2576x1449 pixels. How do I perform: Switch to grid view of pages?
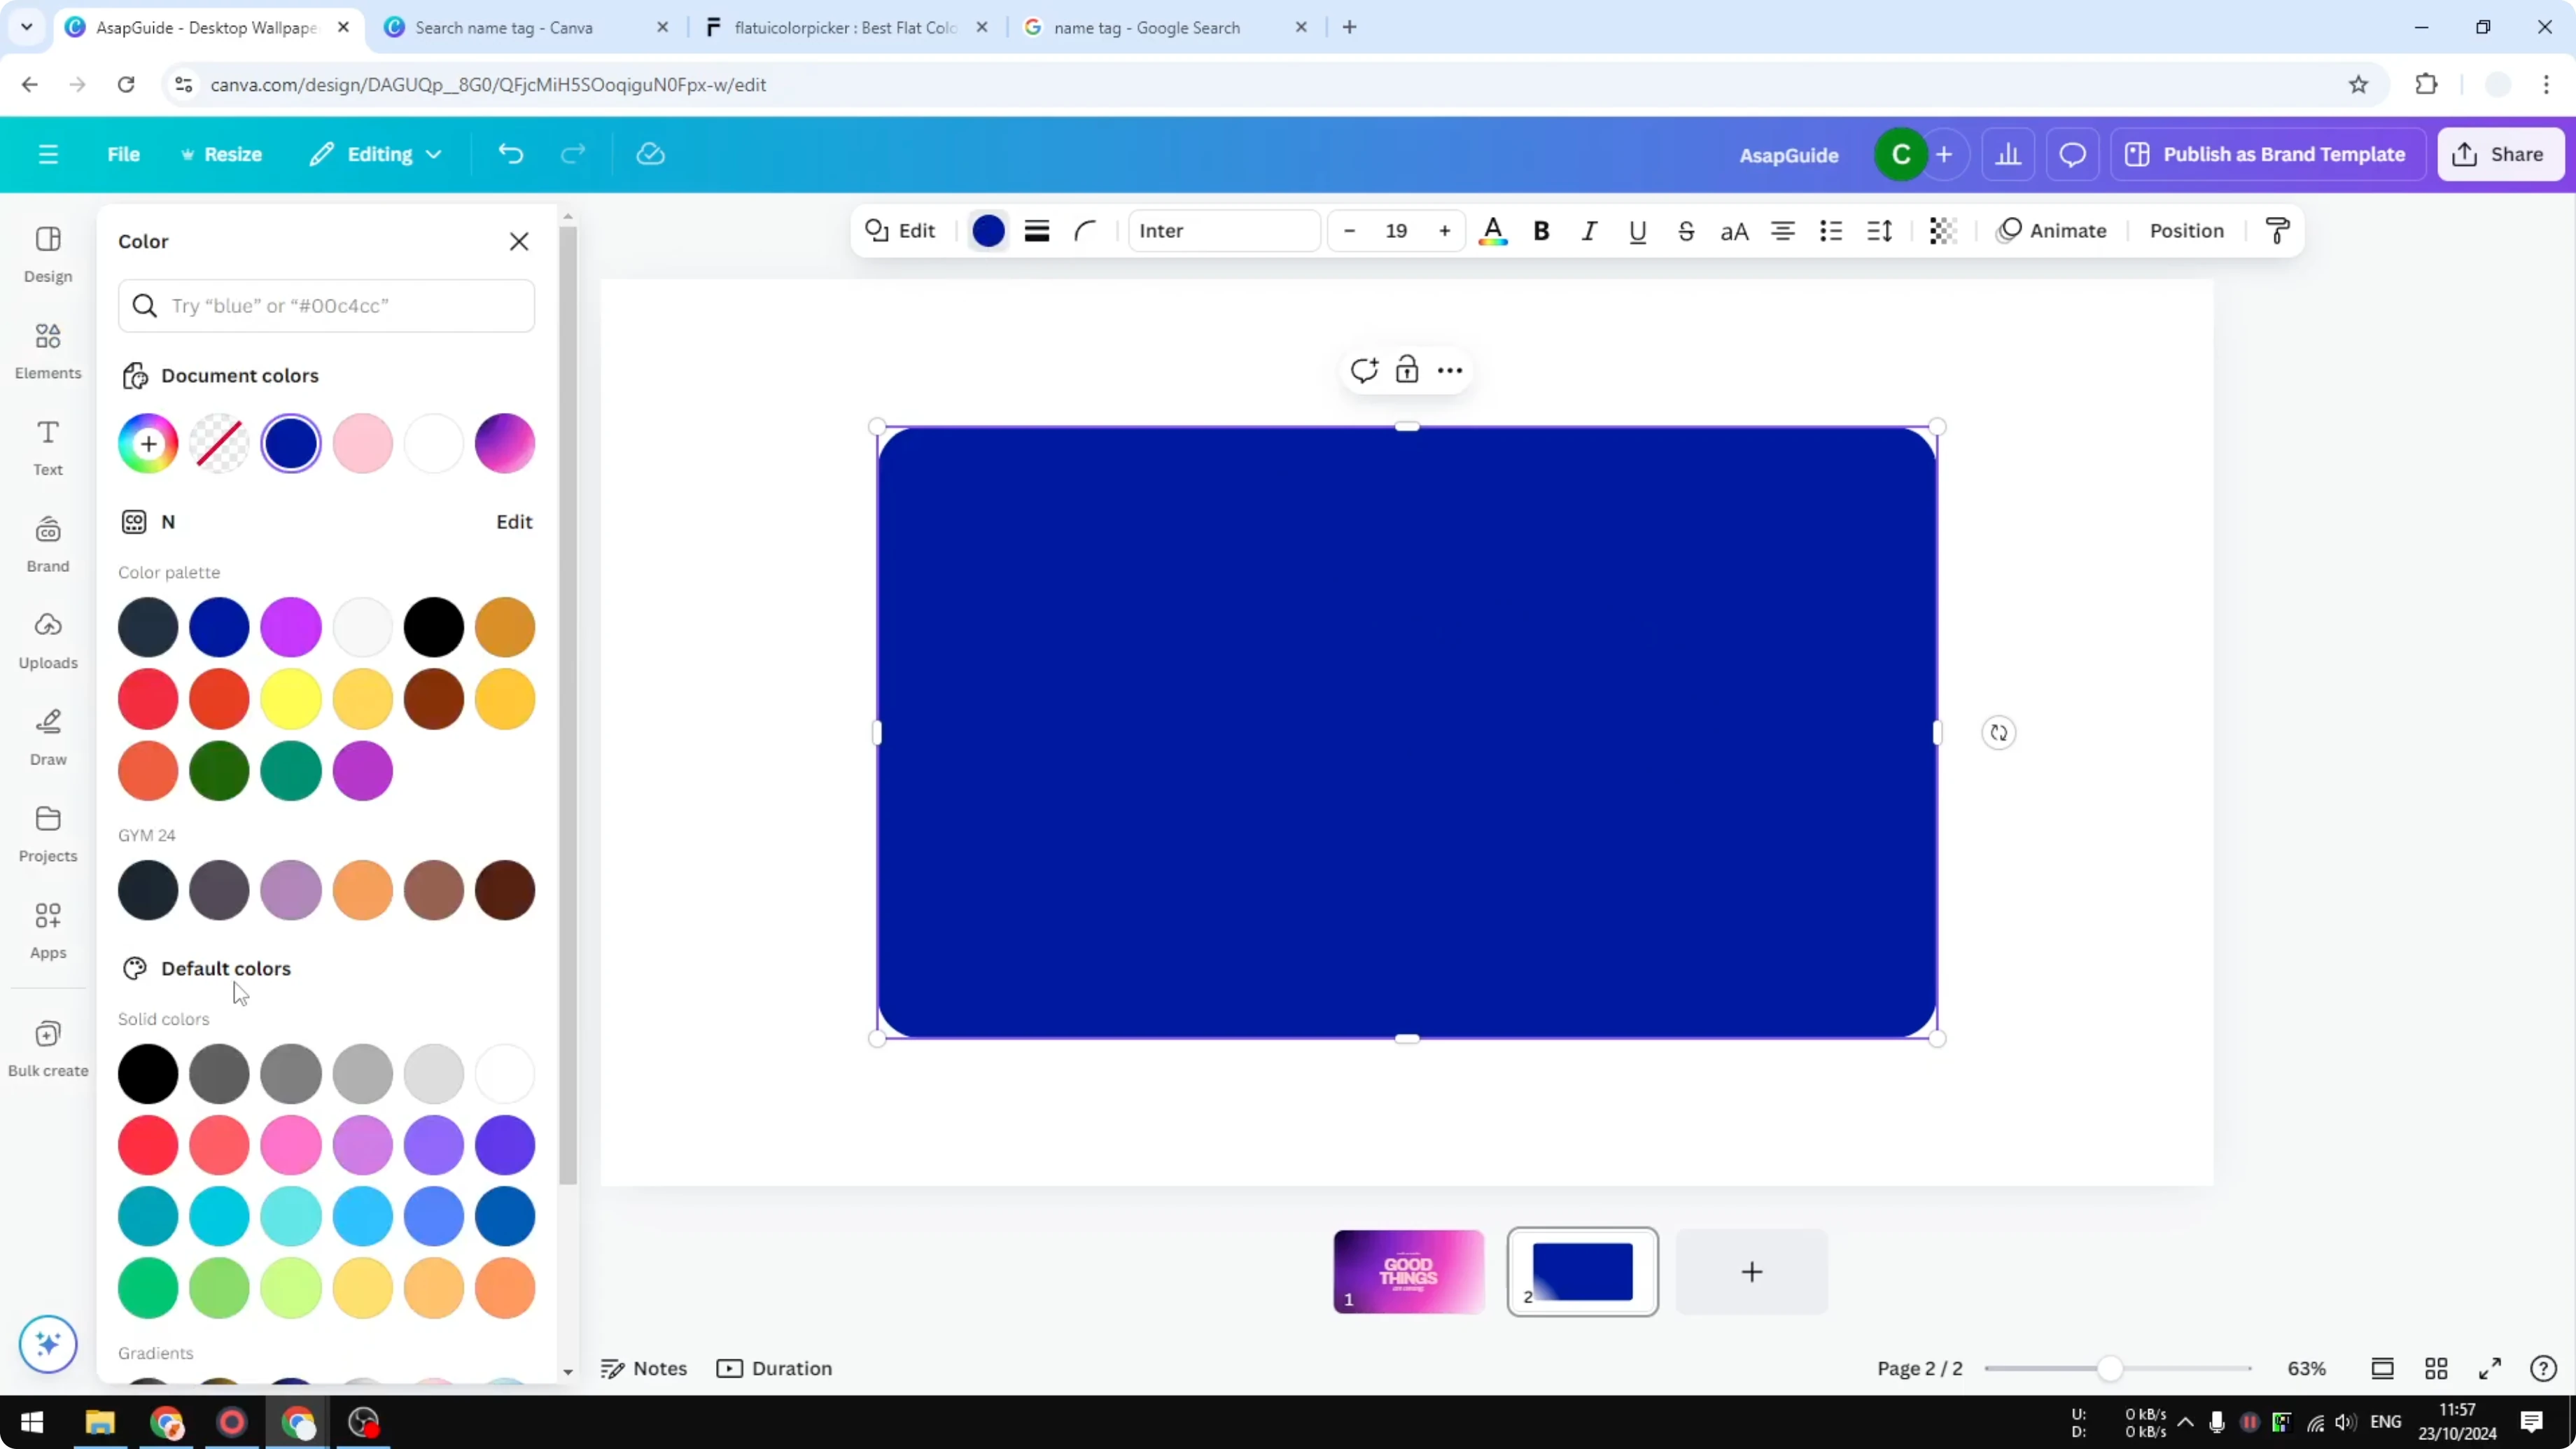[2437, 1368]
